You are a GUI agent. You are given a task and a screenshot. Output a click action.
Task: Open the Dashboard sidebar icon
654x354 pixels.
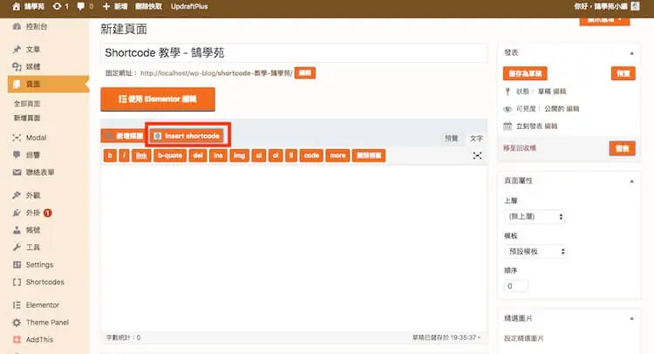point(17,27)
